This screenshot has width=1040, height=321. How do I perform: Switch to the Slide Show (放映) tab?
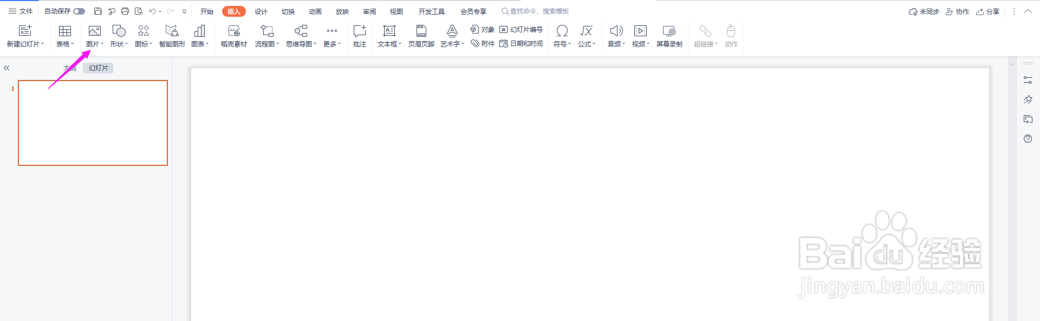tap(342, 11)
